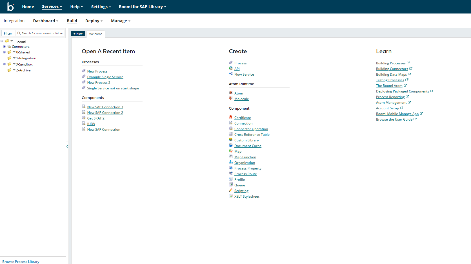
Task: Click the Atom runtime icon
Action: coord(231,93)
